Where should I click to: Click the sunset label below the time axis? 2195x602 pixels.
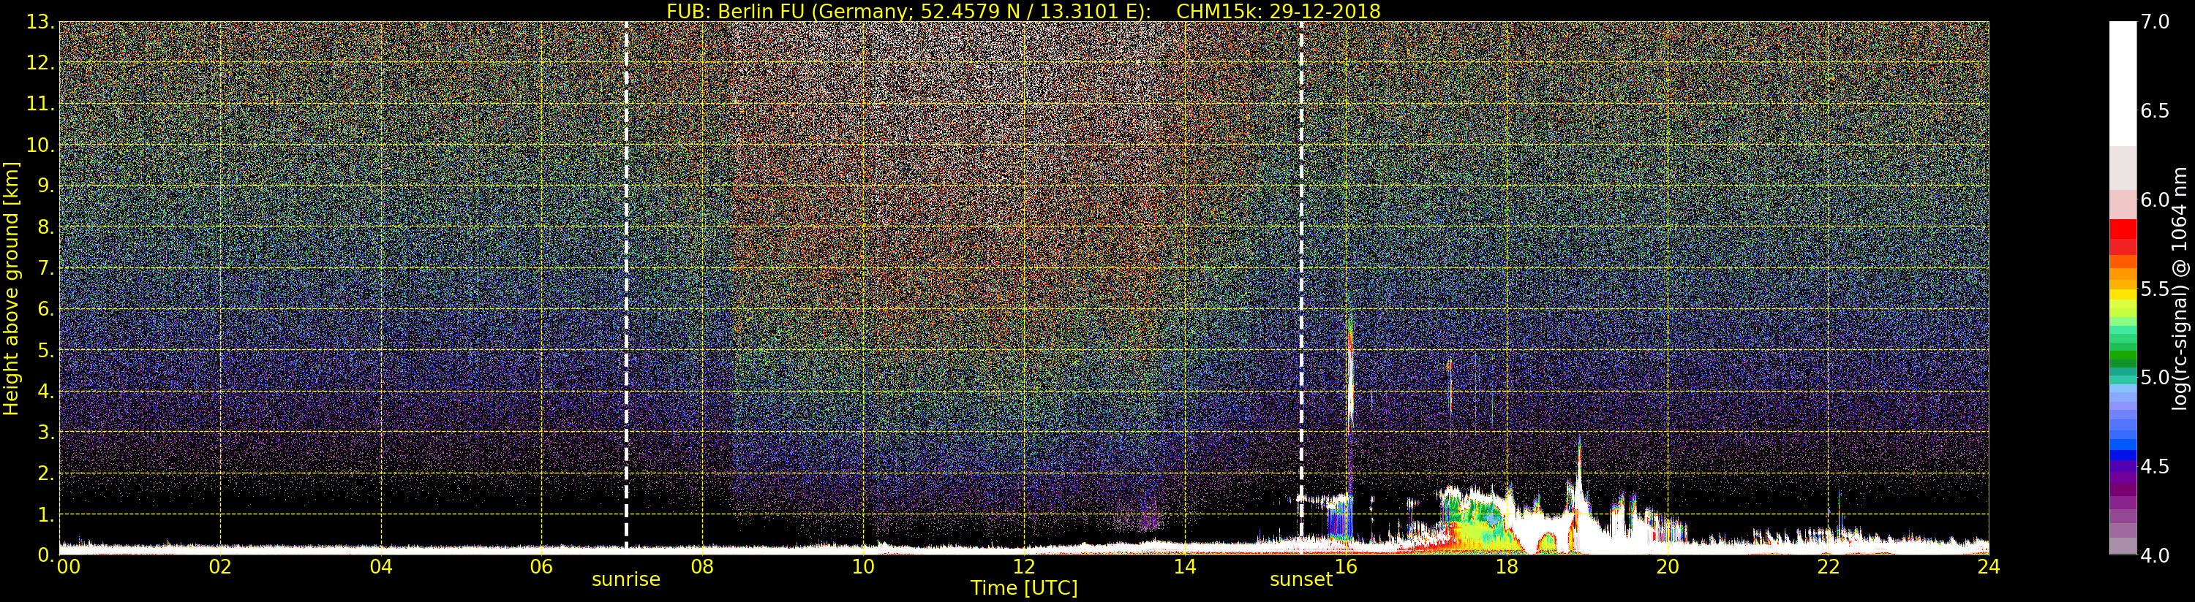(1300, 580)
